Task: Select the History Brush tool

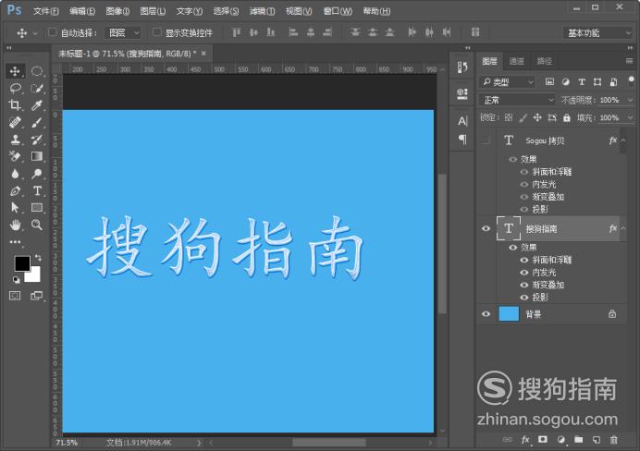Action: (37, 140)
